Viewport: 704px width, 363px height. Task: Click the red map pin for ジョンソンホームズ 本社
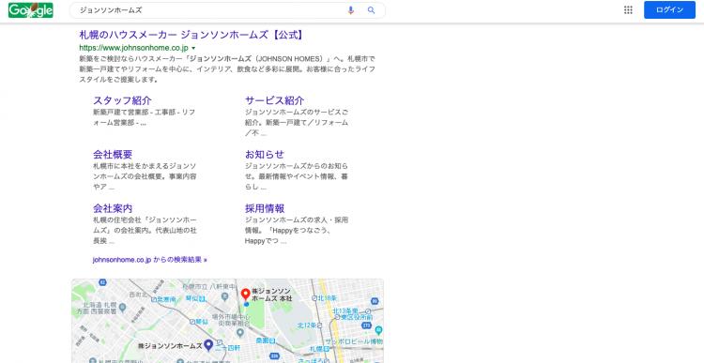pyautogui.click(x=245, y=295)
